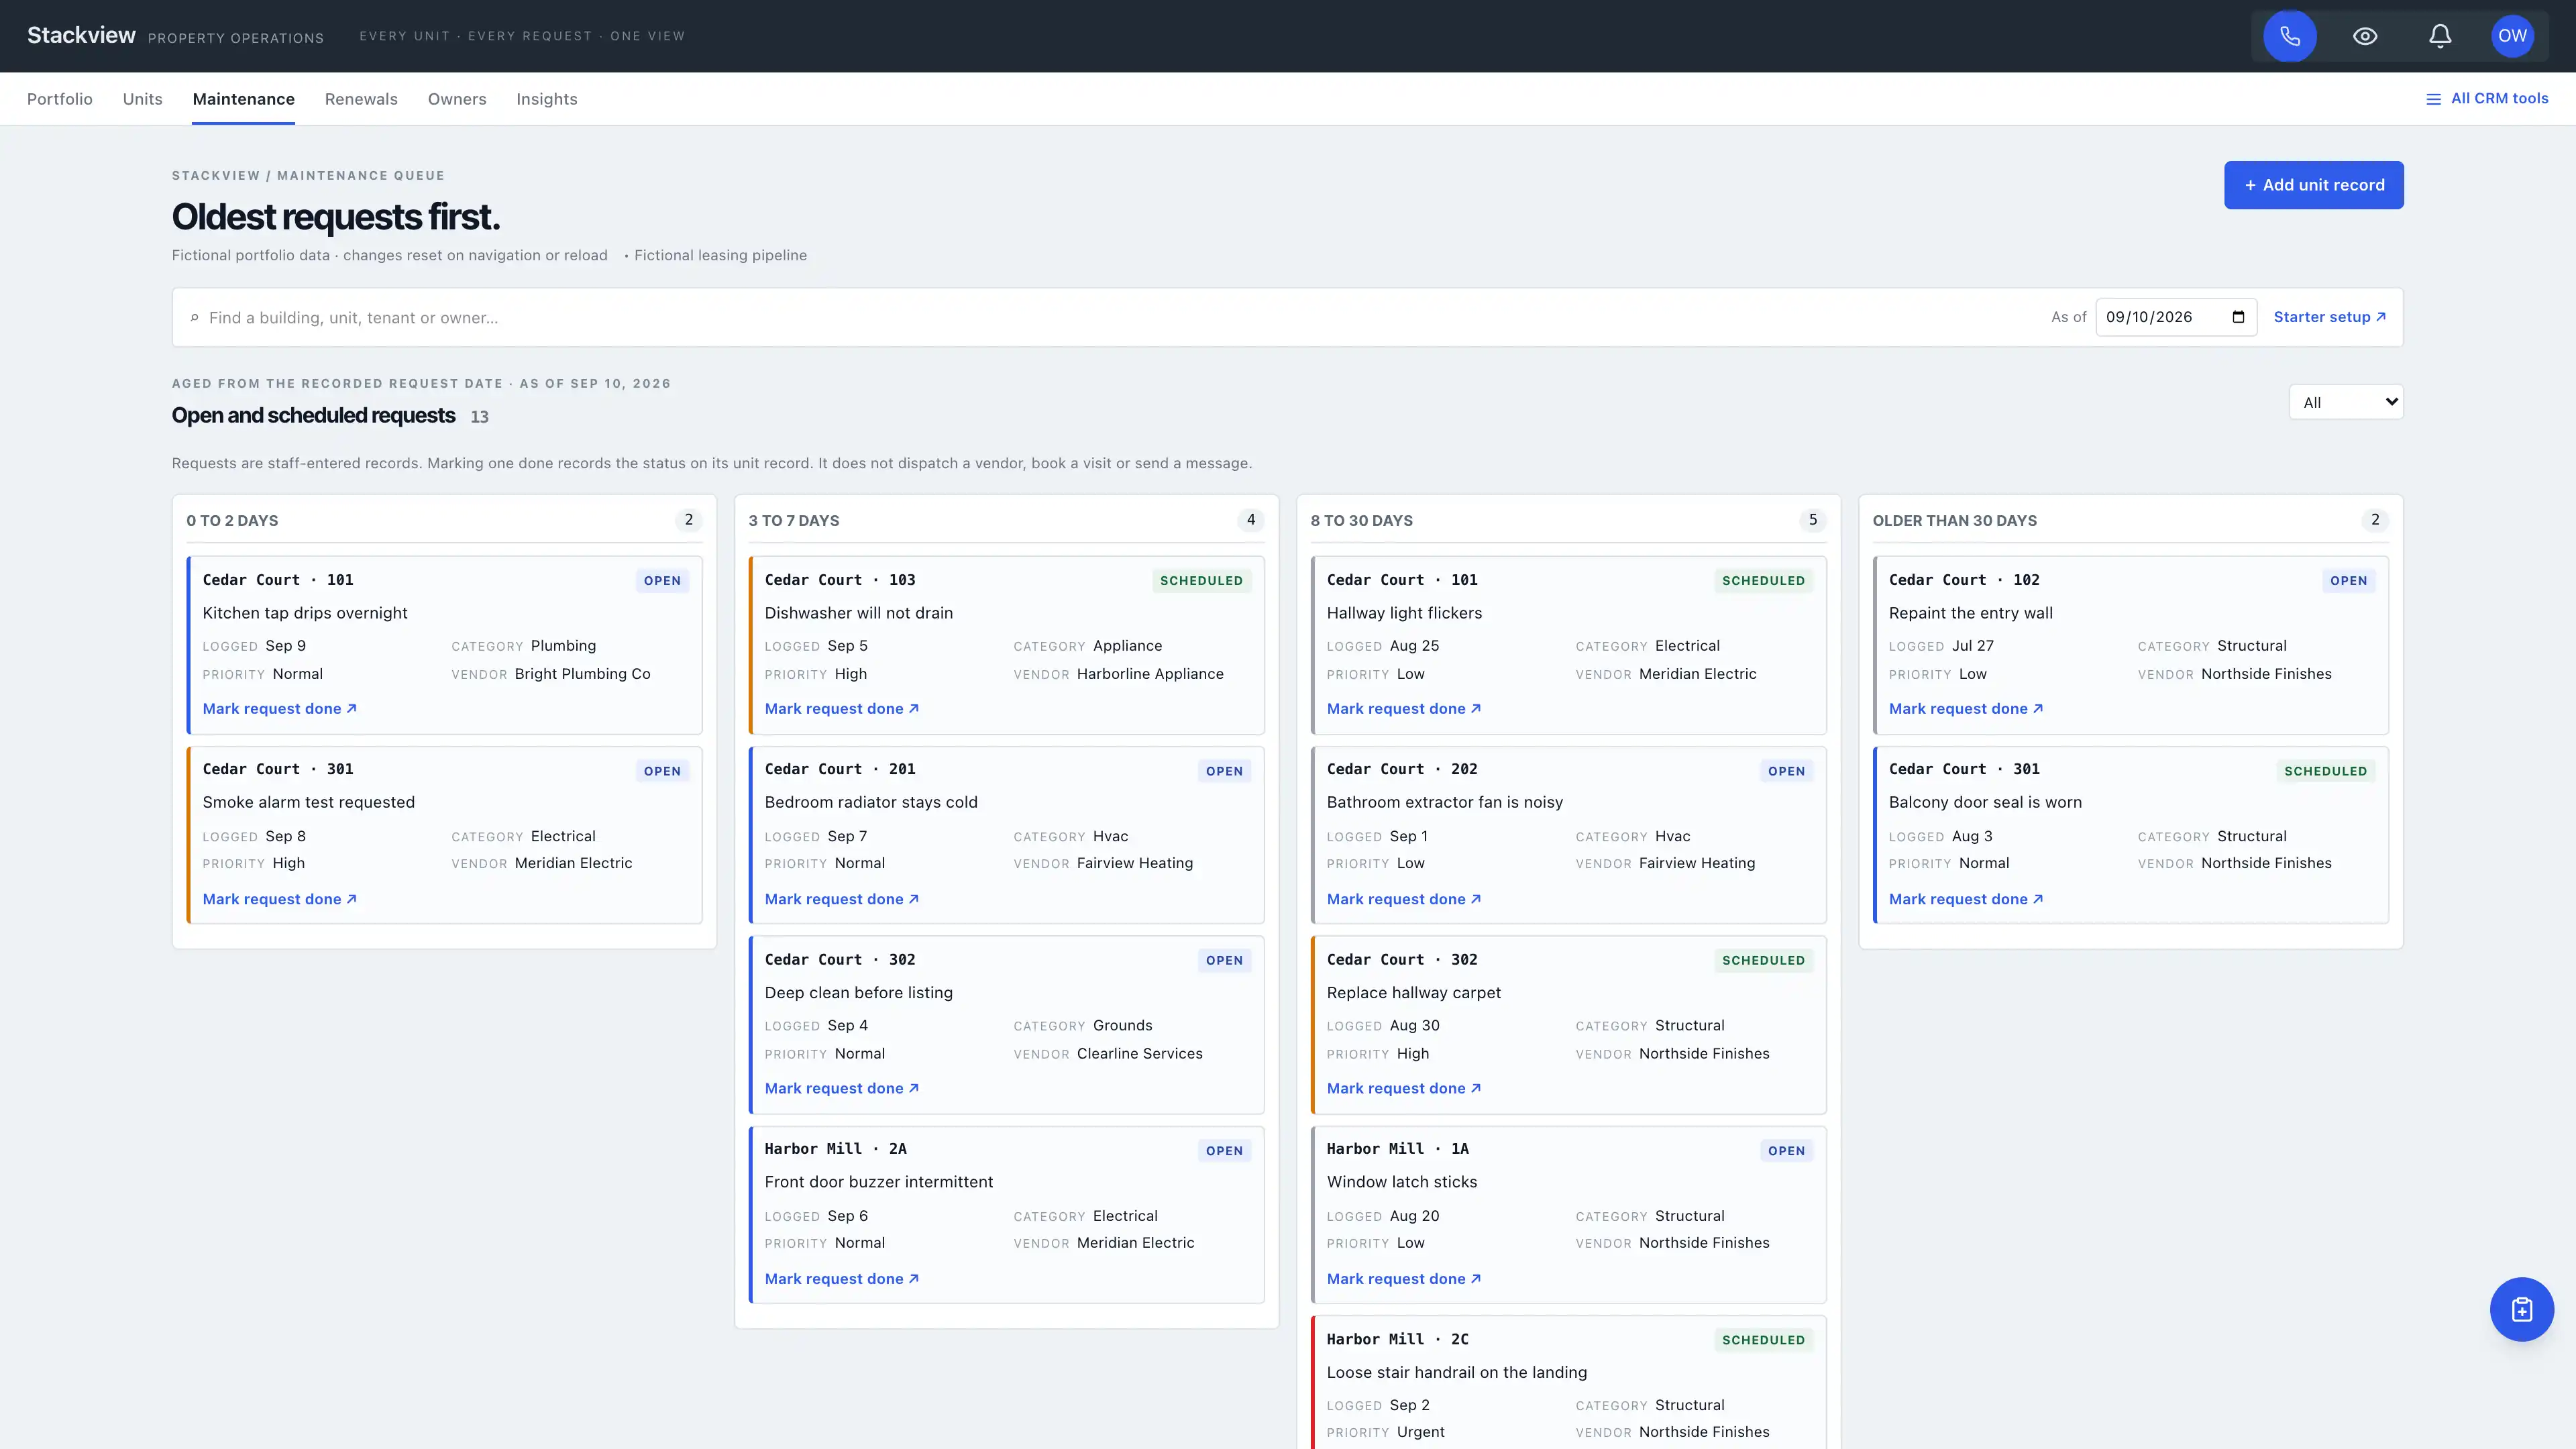
Task: Click the Cedar Court · 202 card title
Action: [1401, 769]
